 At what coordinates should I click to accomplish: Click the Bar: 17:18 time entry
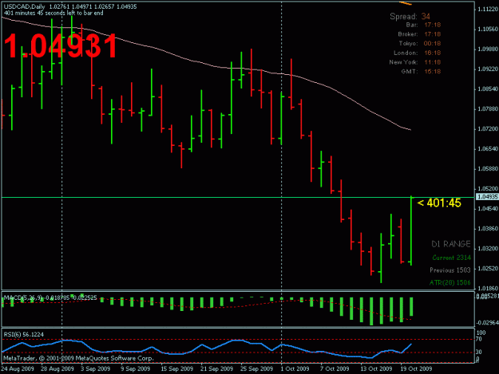click(x=423, y=25)
